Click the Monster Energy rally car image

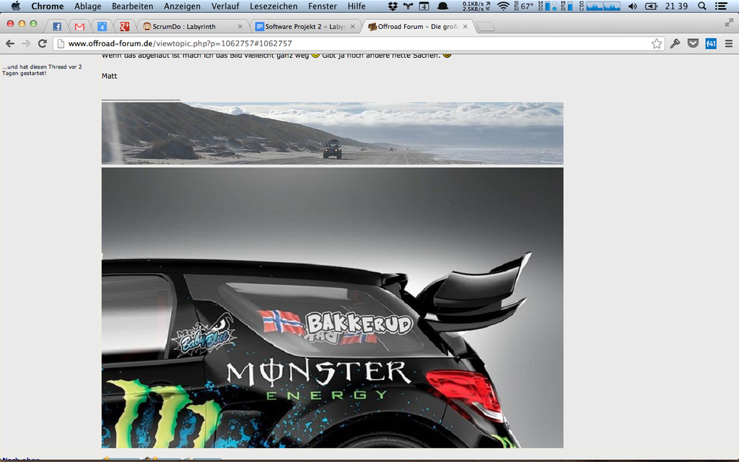tap(332, 308)
